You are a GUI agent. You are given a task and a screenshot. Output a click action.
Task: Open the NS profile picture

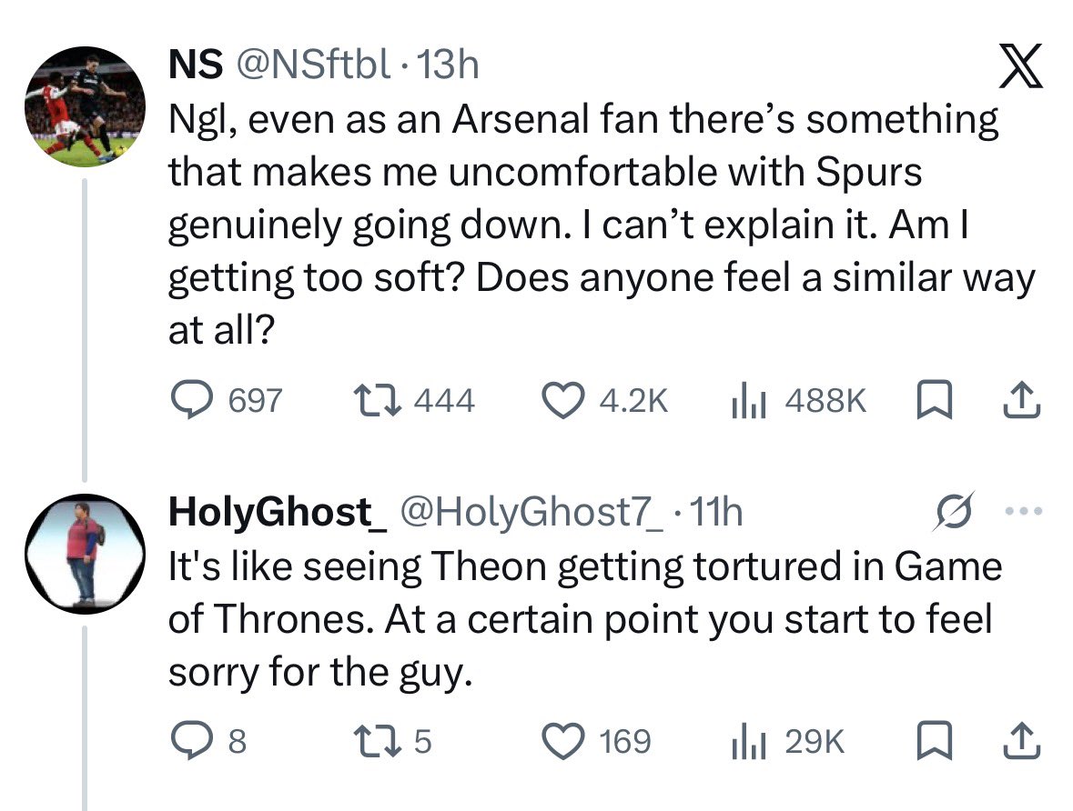point(85,107)
